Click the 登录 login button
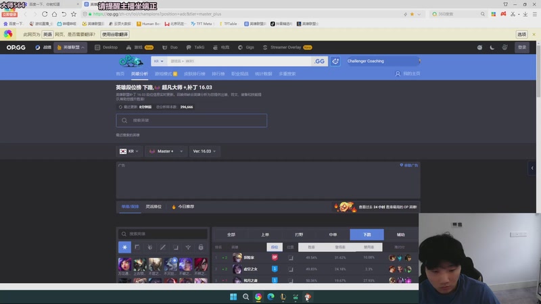The height and width of the screenshot is (304, 541). [522, 47]
